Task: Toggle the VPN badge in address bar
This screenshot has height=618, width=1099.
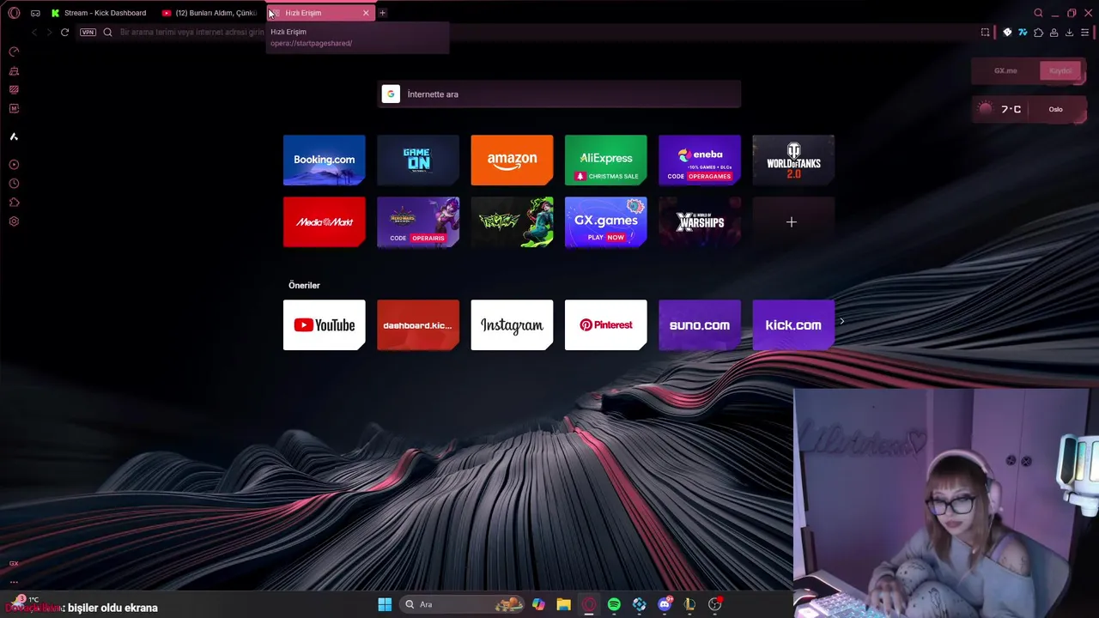Action: tap(88, 32)
